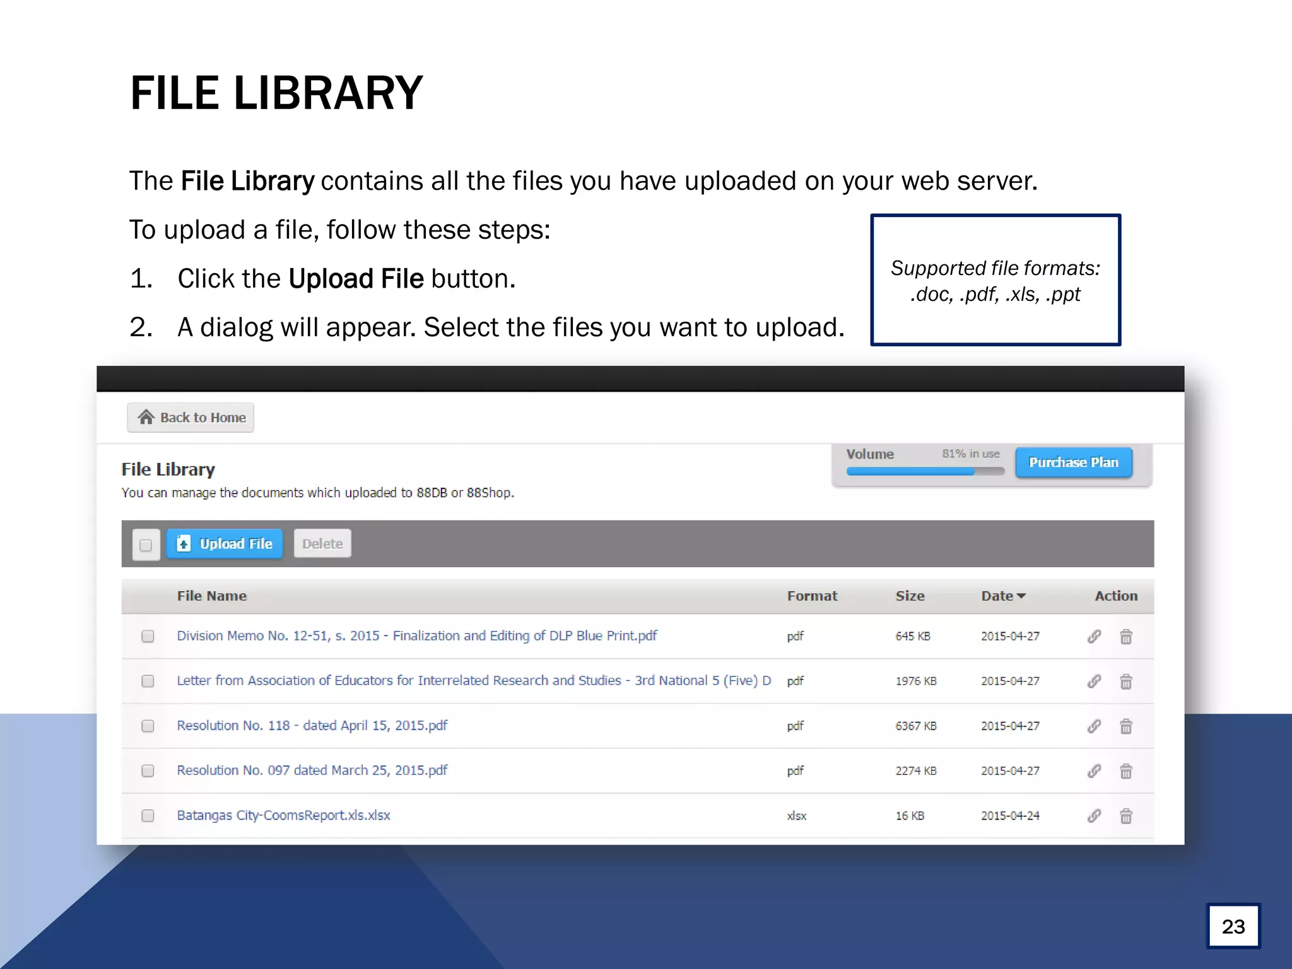Viewport: 1292px width, 969px height.
Task: Open Batangas City-CoomsReport.xls.xlsx link
Action: (x=283, y=815)
